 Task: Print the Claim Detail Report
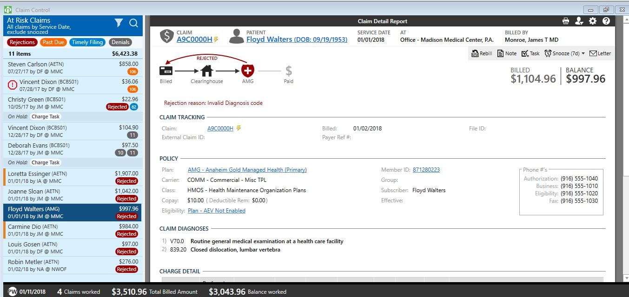pyautogui.click(x=566, y=21)
